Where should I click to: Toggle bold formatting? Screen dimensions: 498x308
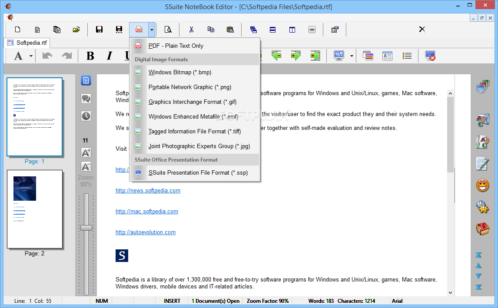click(x=90, y=56)
